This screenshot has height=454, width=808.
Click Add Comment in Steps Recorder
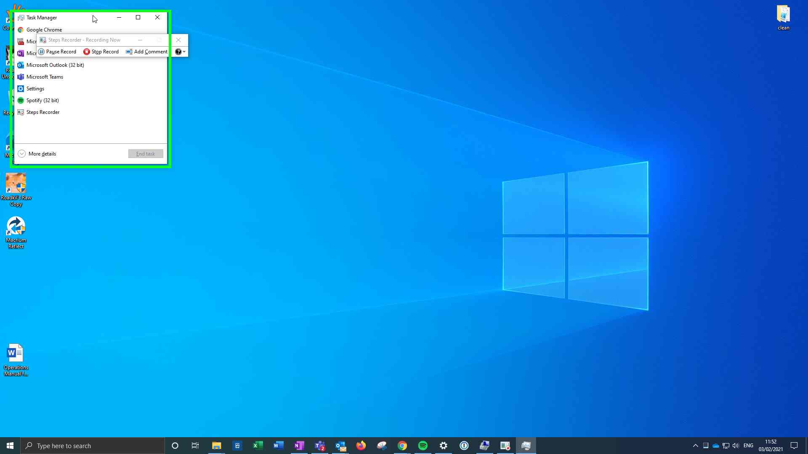tap(146, 52)
